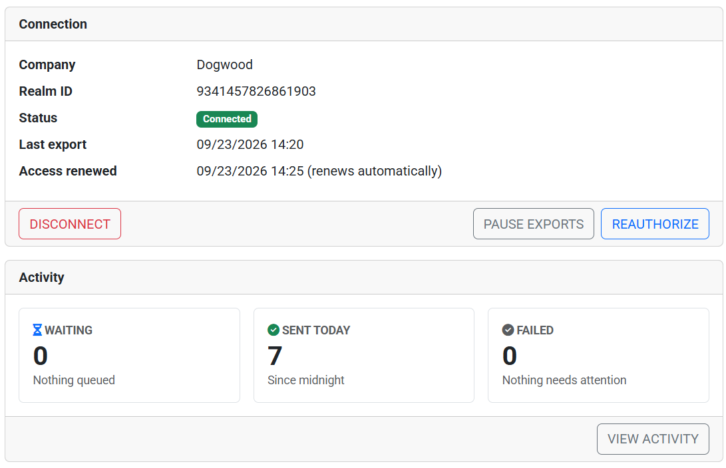Click the Last export field label
726x468 pixels.
pyautogui.click(x=53, y=144)
